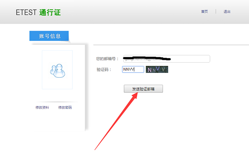Click the 您的邮箱号 label
This screenshot has width=249, height=166.
(x=107, y=59)
